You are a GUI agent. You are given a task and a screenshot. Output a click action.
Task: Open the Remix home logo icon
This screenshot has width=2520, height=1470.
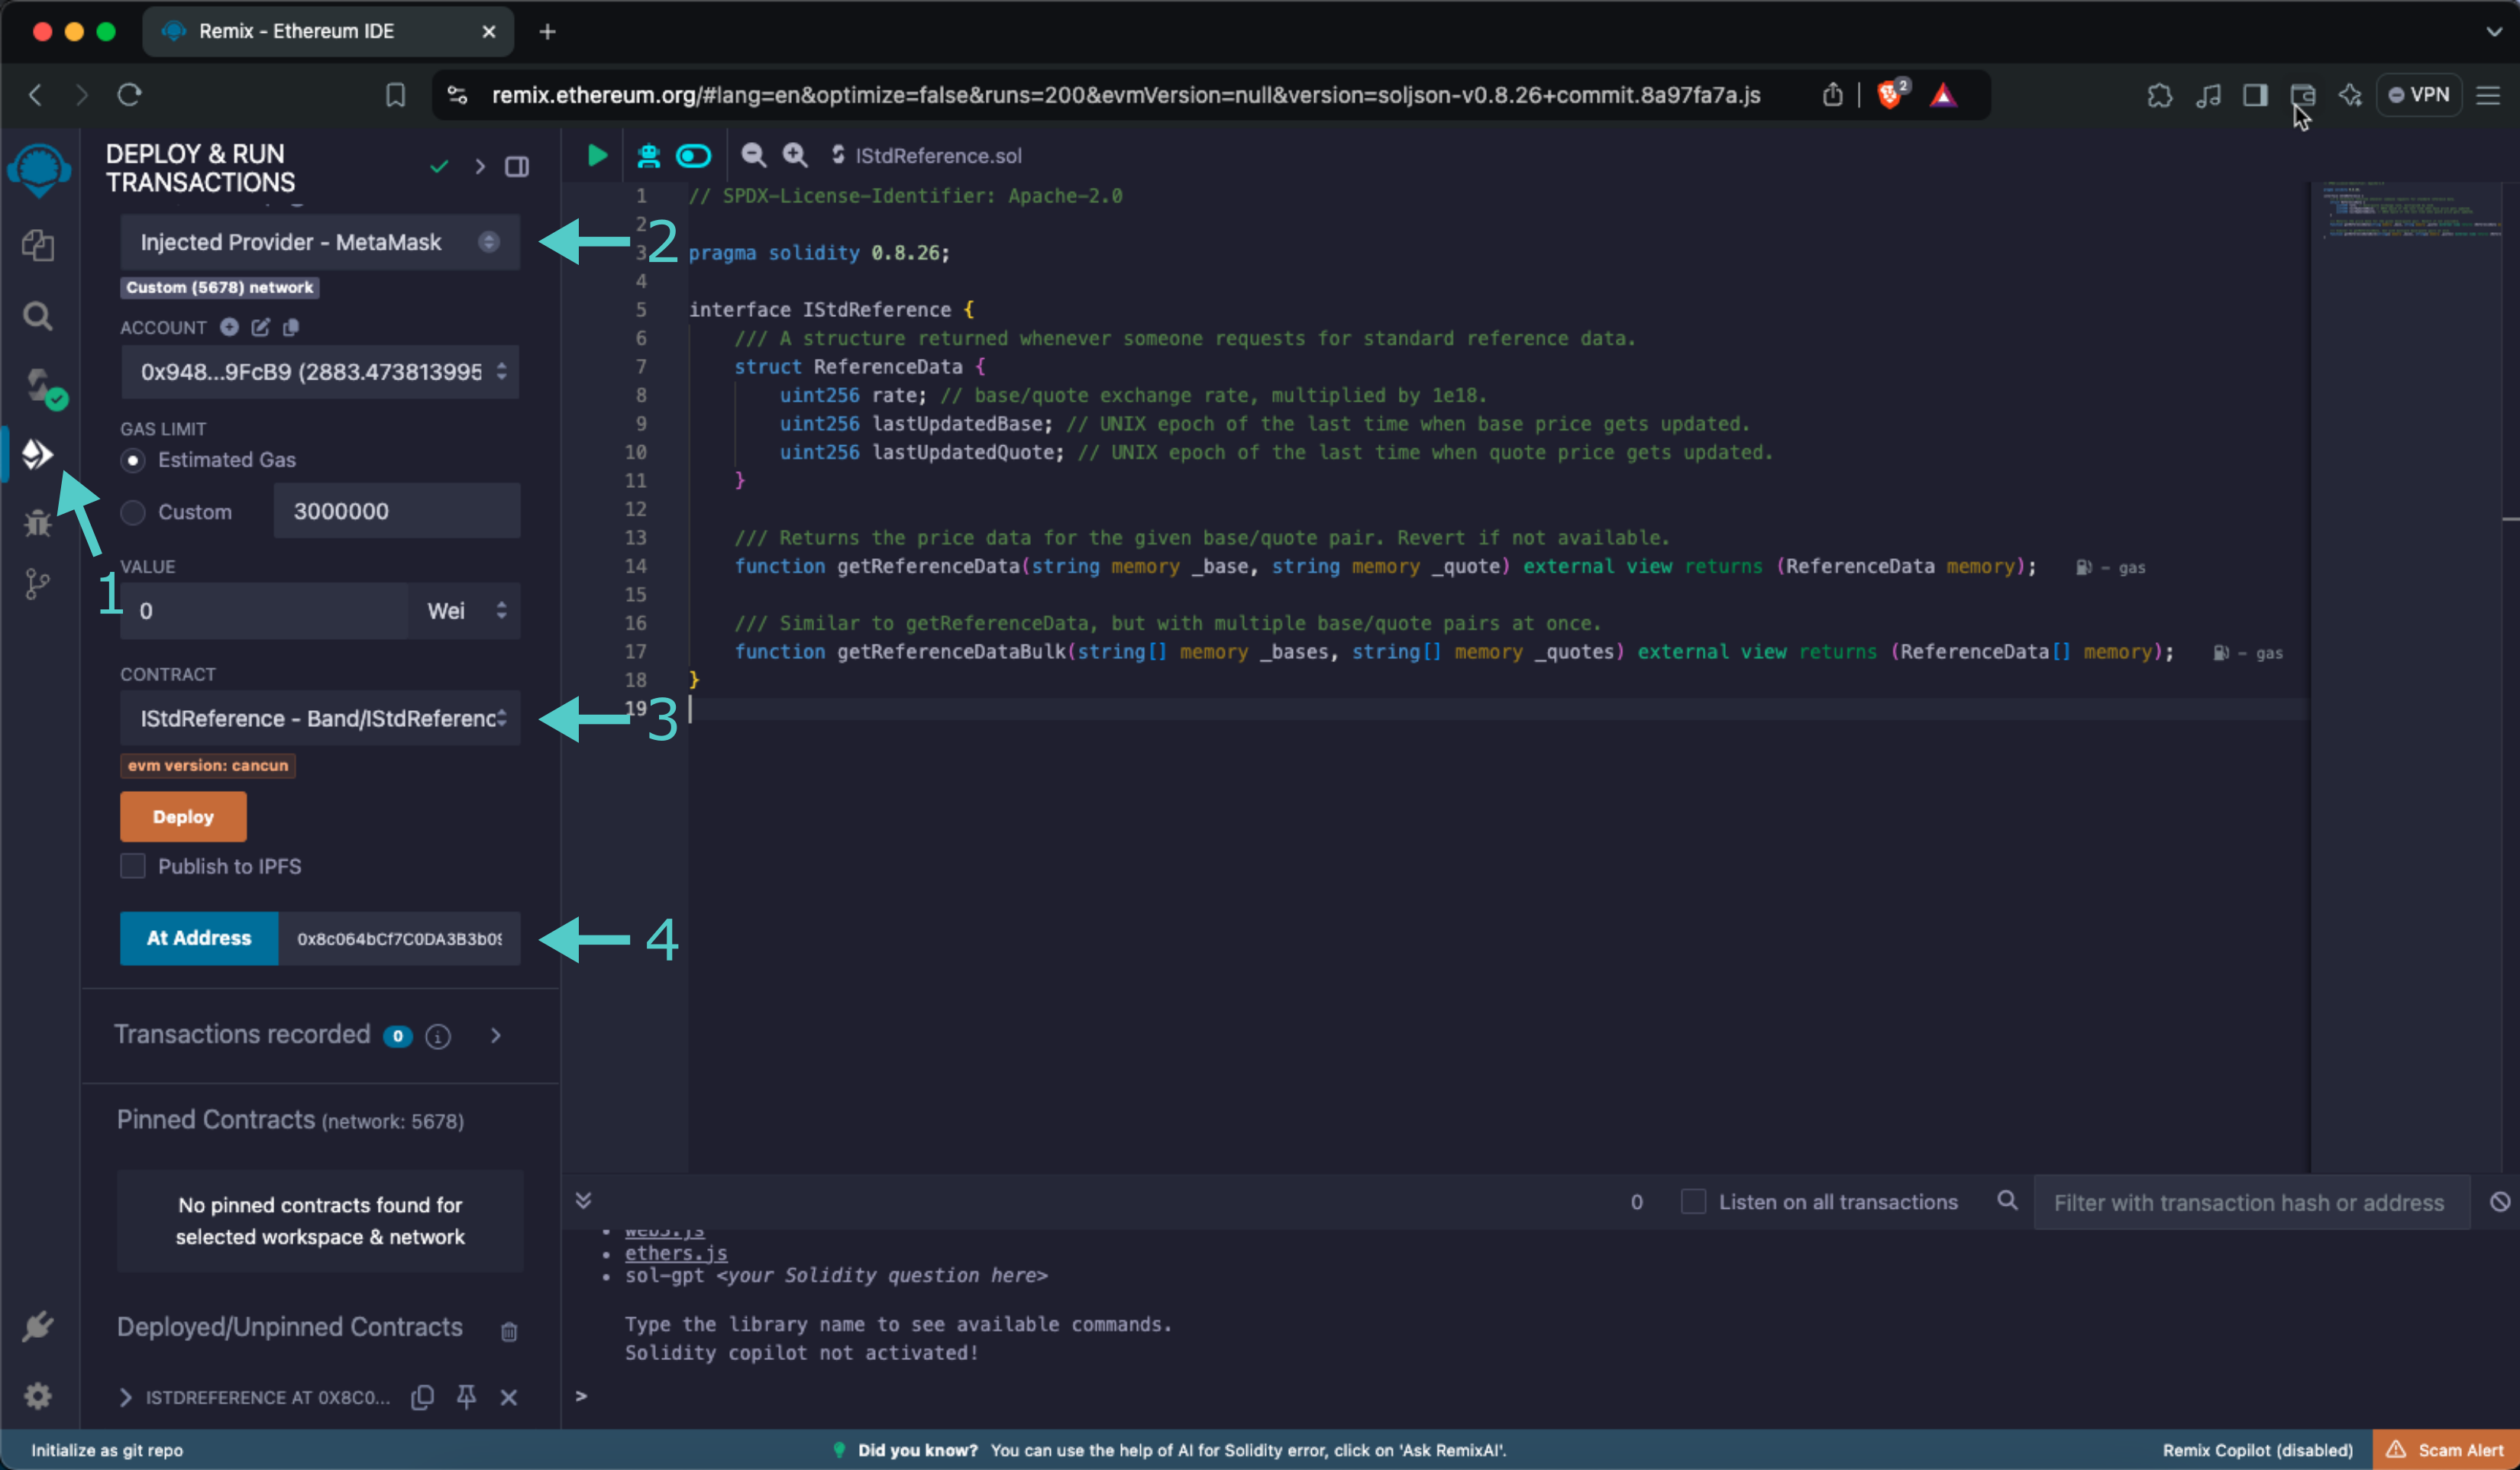(39, 170)
